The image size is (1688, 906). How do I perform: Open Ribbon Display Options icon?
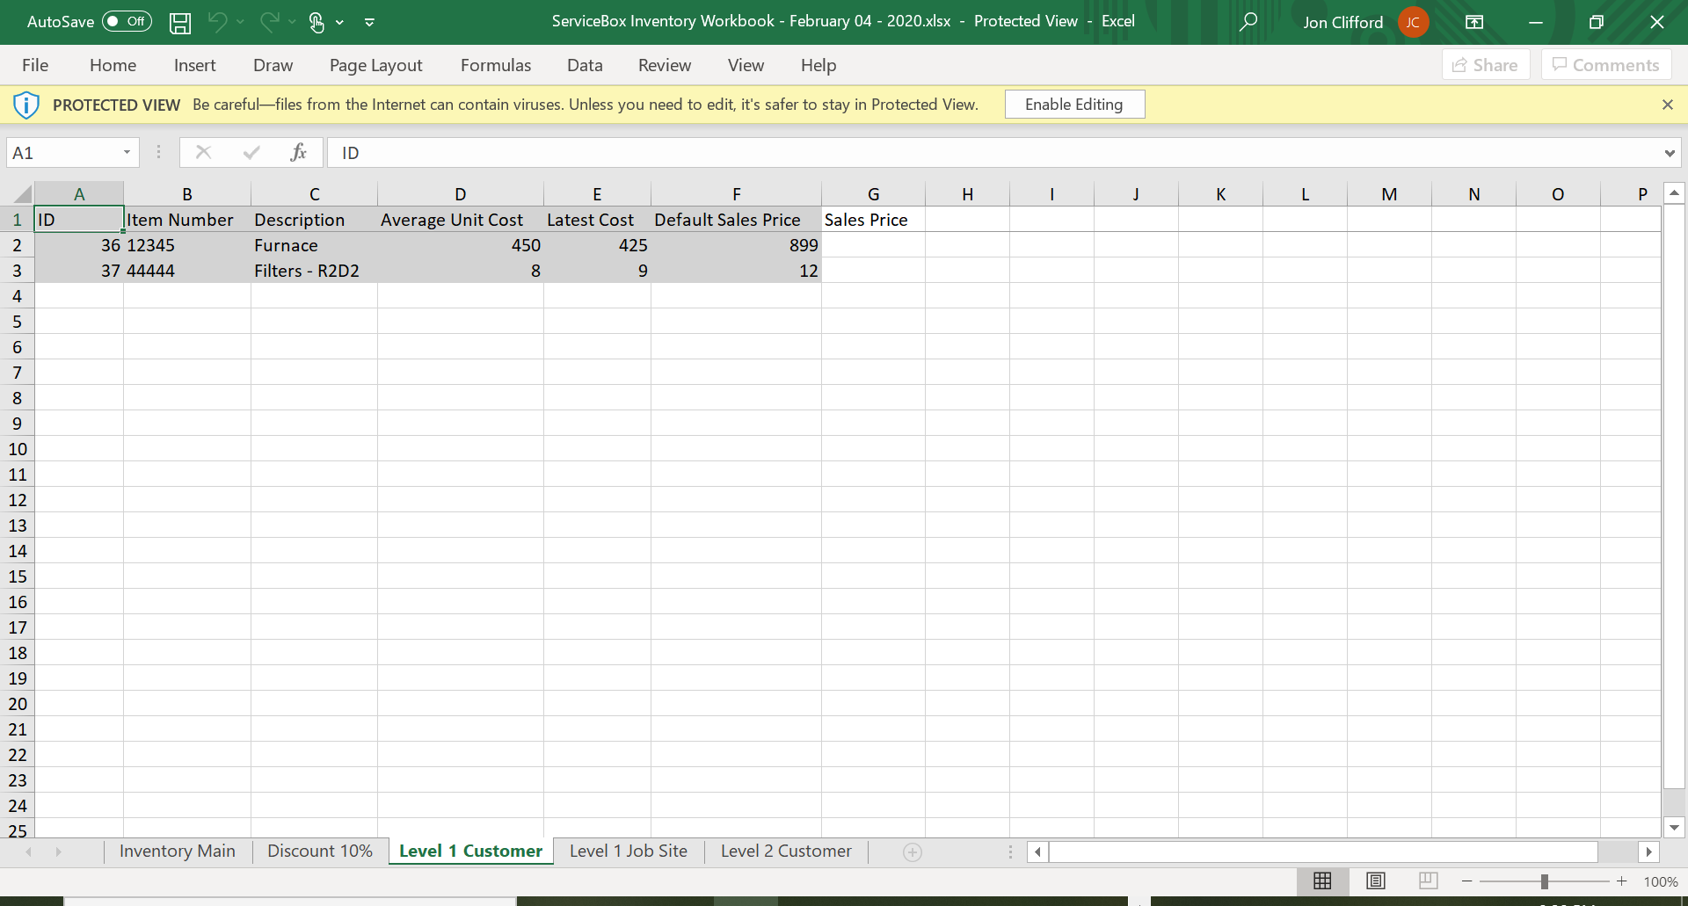tap(1474, 22)
